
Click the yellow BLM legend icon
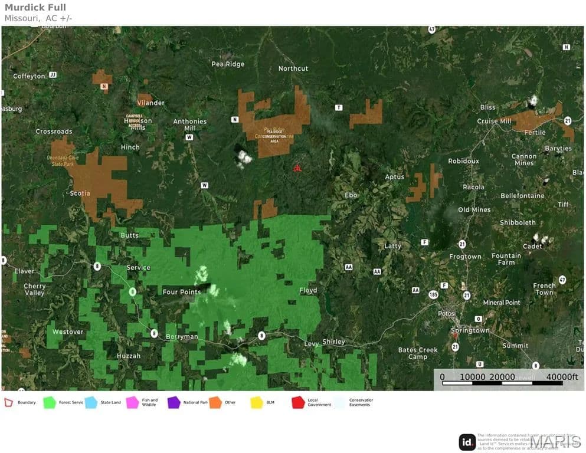coord(257,402)
